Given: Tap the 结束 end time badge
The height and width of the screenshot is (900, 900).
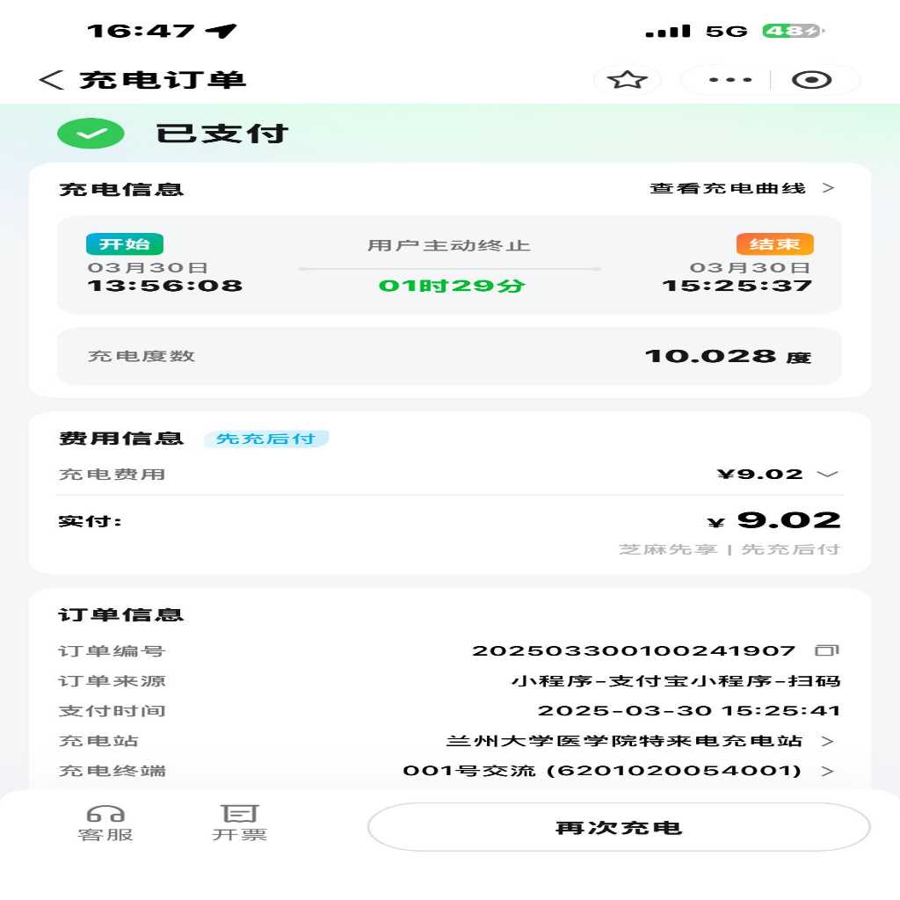Looking at the screenshot, I should coord(775,244).
